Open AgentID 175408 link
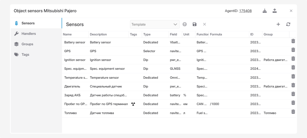 pos(245,11)
